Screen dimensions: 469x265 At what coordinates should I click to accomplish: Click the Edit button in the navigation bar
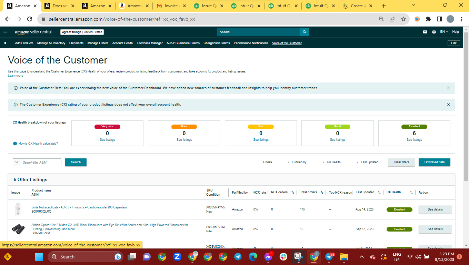(x=454, y=43)
